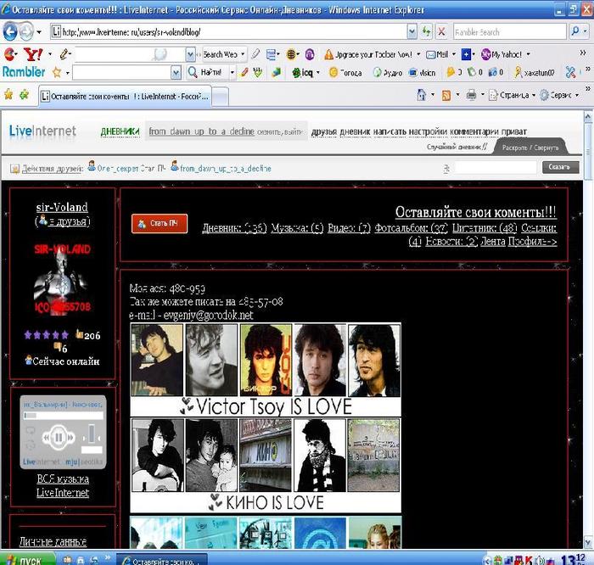Open My Yahoo! from the toolbar

tap(502, 54)
